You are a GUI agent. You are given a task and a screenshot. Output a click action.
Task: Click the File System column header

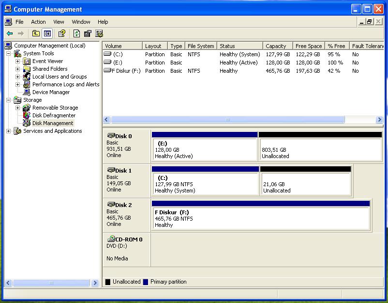point(200,46)
